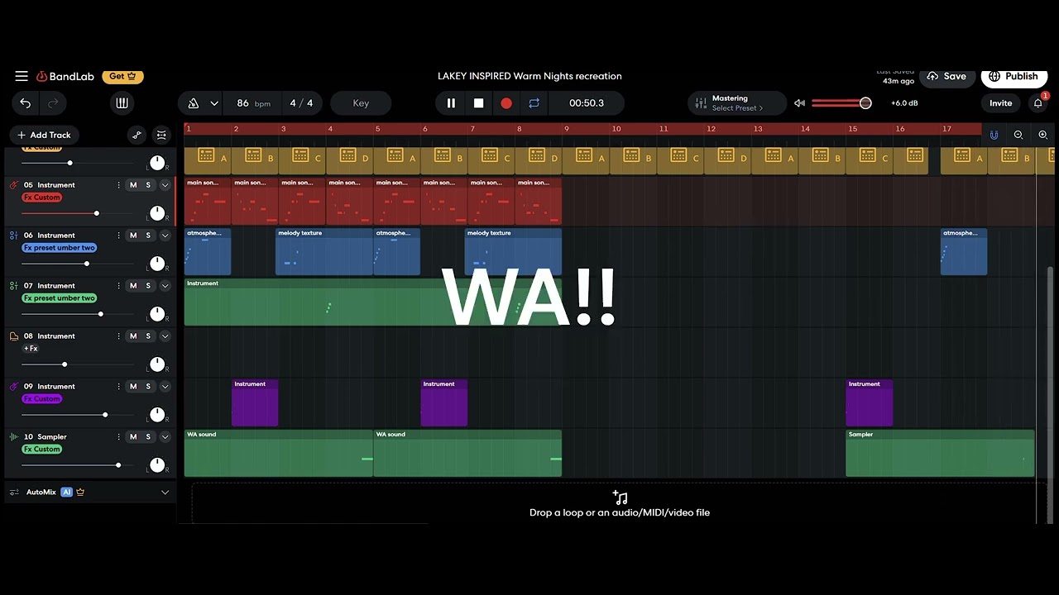The height and width of the screenshot is (595, 1059).
Task: Mute track 05 Instrument
Action: tap(133, 185)
